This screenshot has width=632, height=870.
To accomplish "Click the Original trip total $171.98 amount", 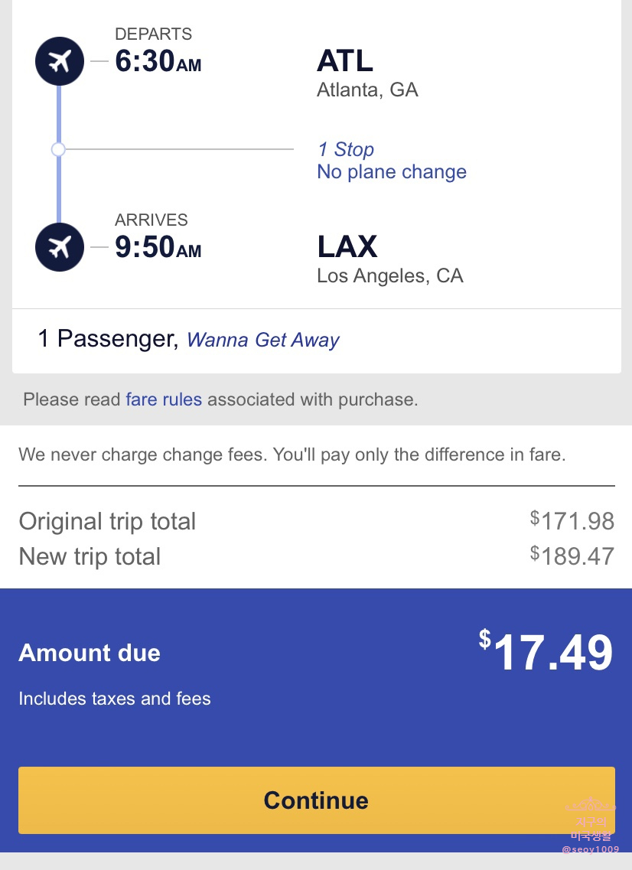I will pos(572,521).
